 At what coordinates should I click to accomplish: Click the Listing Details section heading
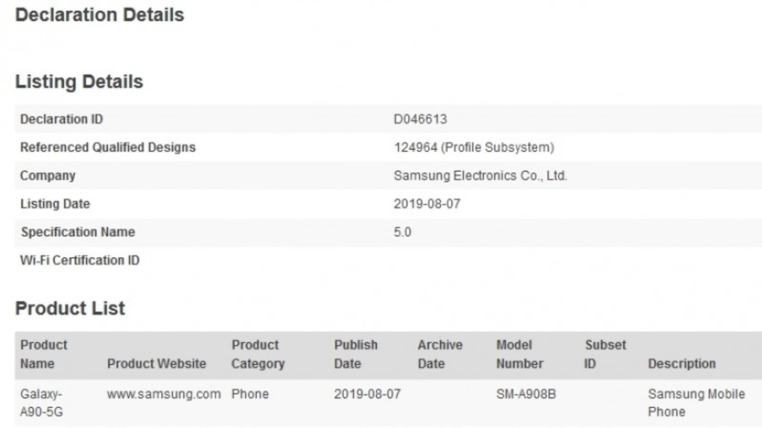79,82
